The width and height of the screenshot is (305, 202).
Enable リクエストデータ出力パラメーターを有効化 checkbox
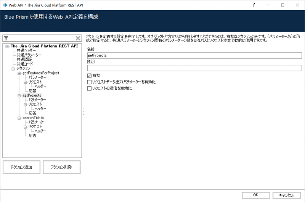pos(89,82)
